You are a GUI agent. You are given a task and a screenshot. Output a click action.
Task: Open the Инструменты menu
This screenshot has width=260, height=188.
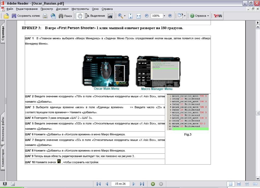80,9
